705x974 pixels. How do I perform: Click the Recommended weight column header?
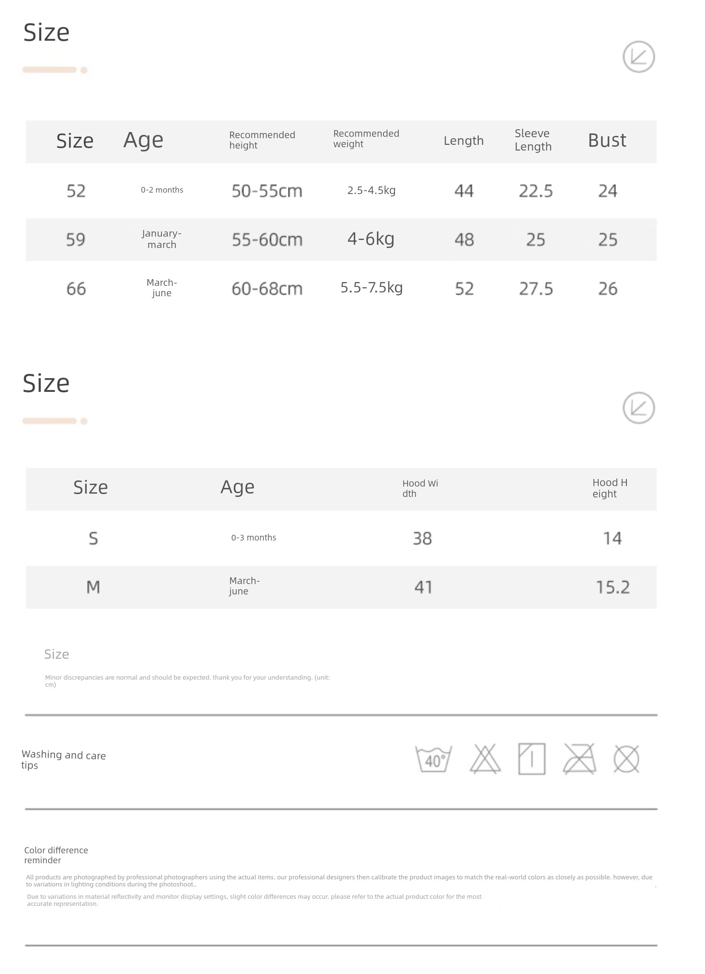click(x=366, y=139)
